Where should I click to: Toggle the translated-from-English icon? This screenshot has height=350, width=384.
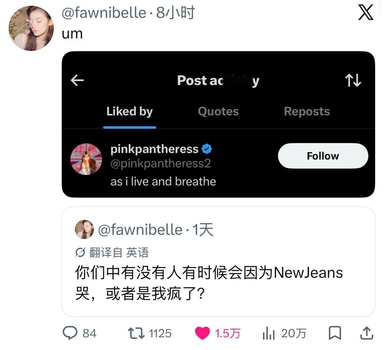(x=80, y=252)
